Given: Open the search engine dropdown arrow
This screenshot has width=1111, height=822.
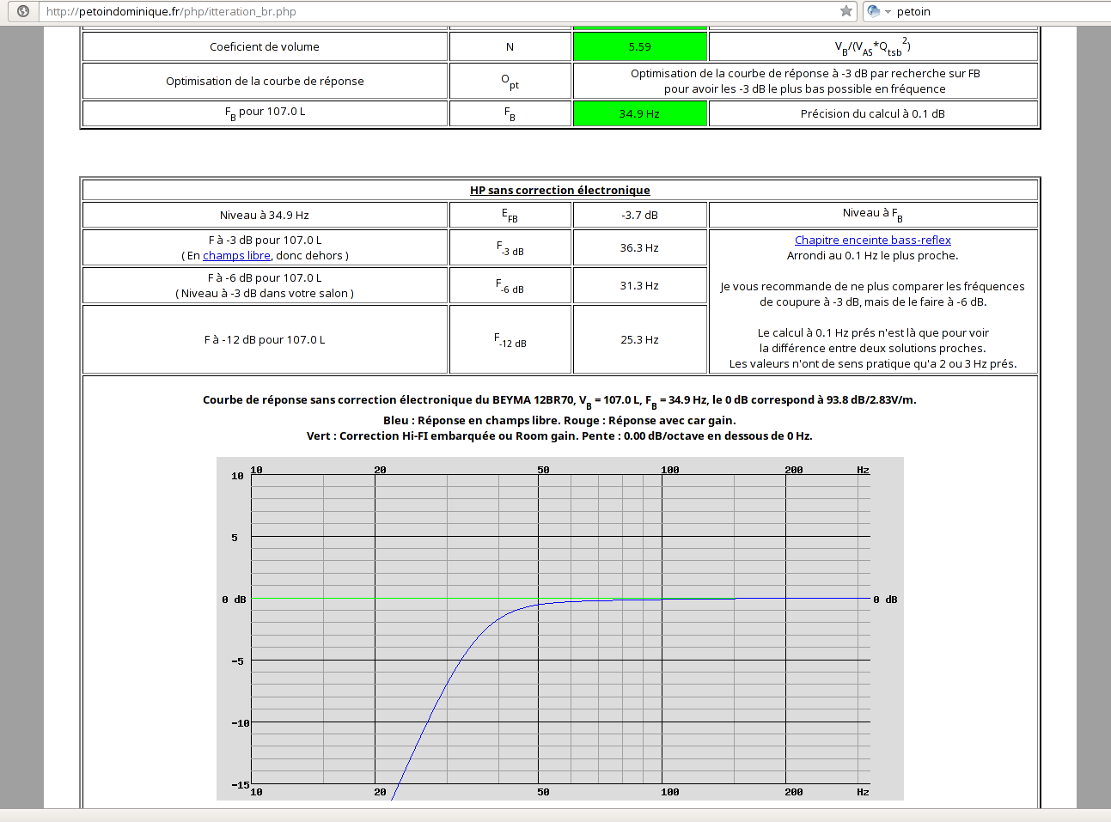Looking at the screenshot, I should click(888, 12).
